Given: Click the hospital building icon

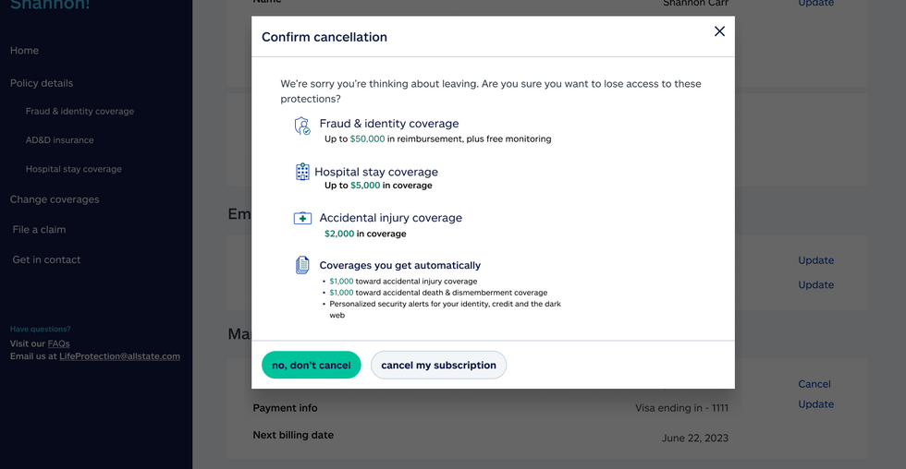Looking at the screenshot, I should 302,172.
